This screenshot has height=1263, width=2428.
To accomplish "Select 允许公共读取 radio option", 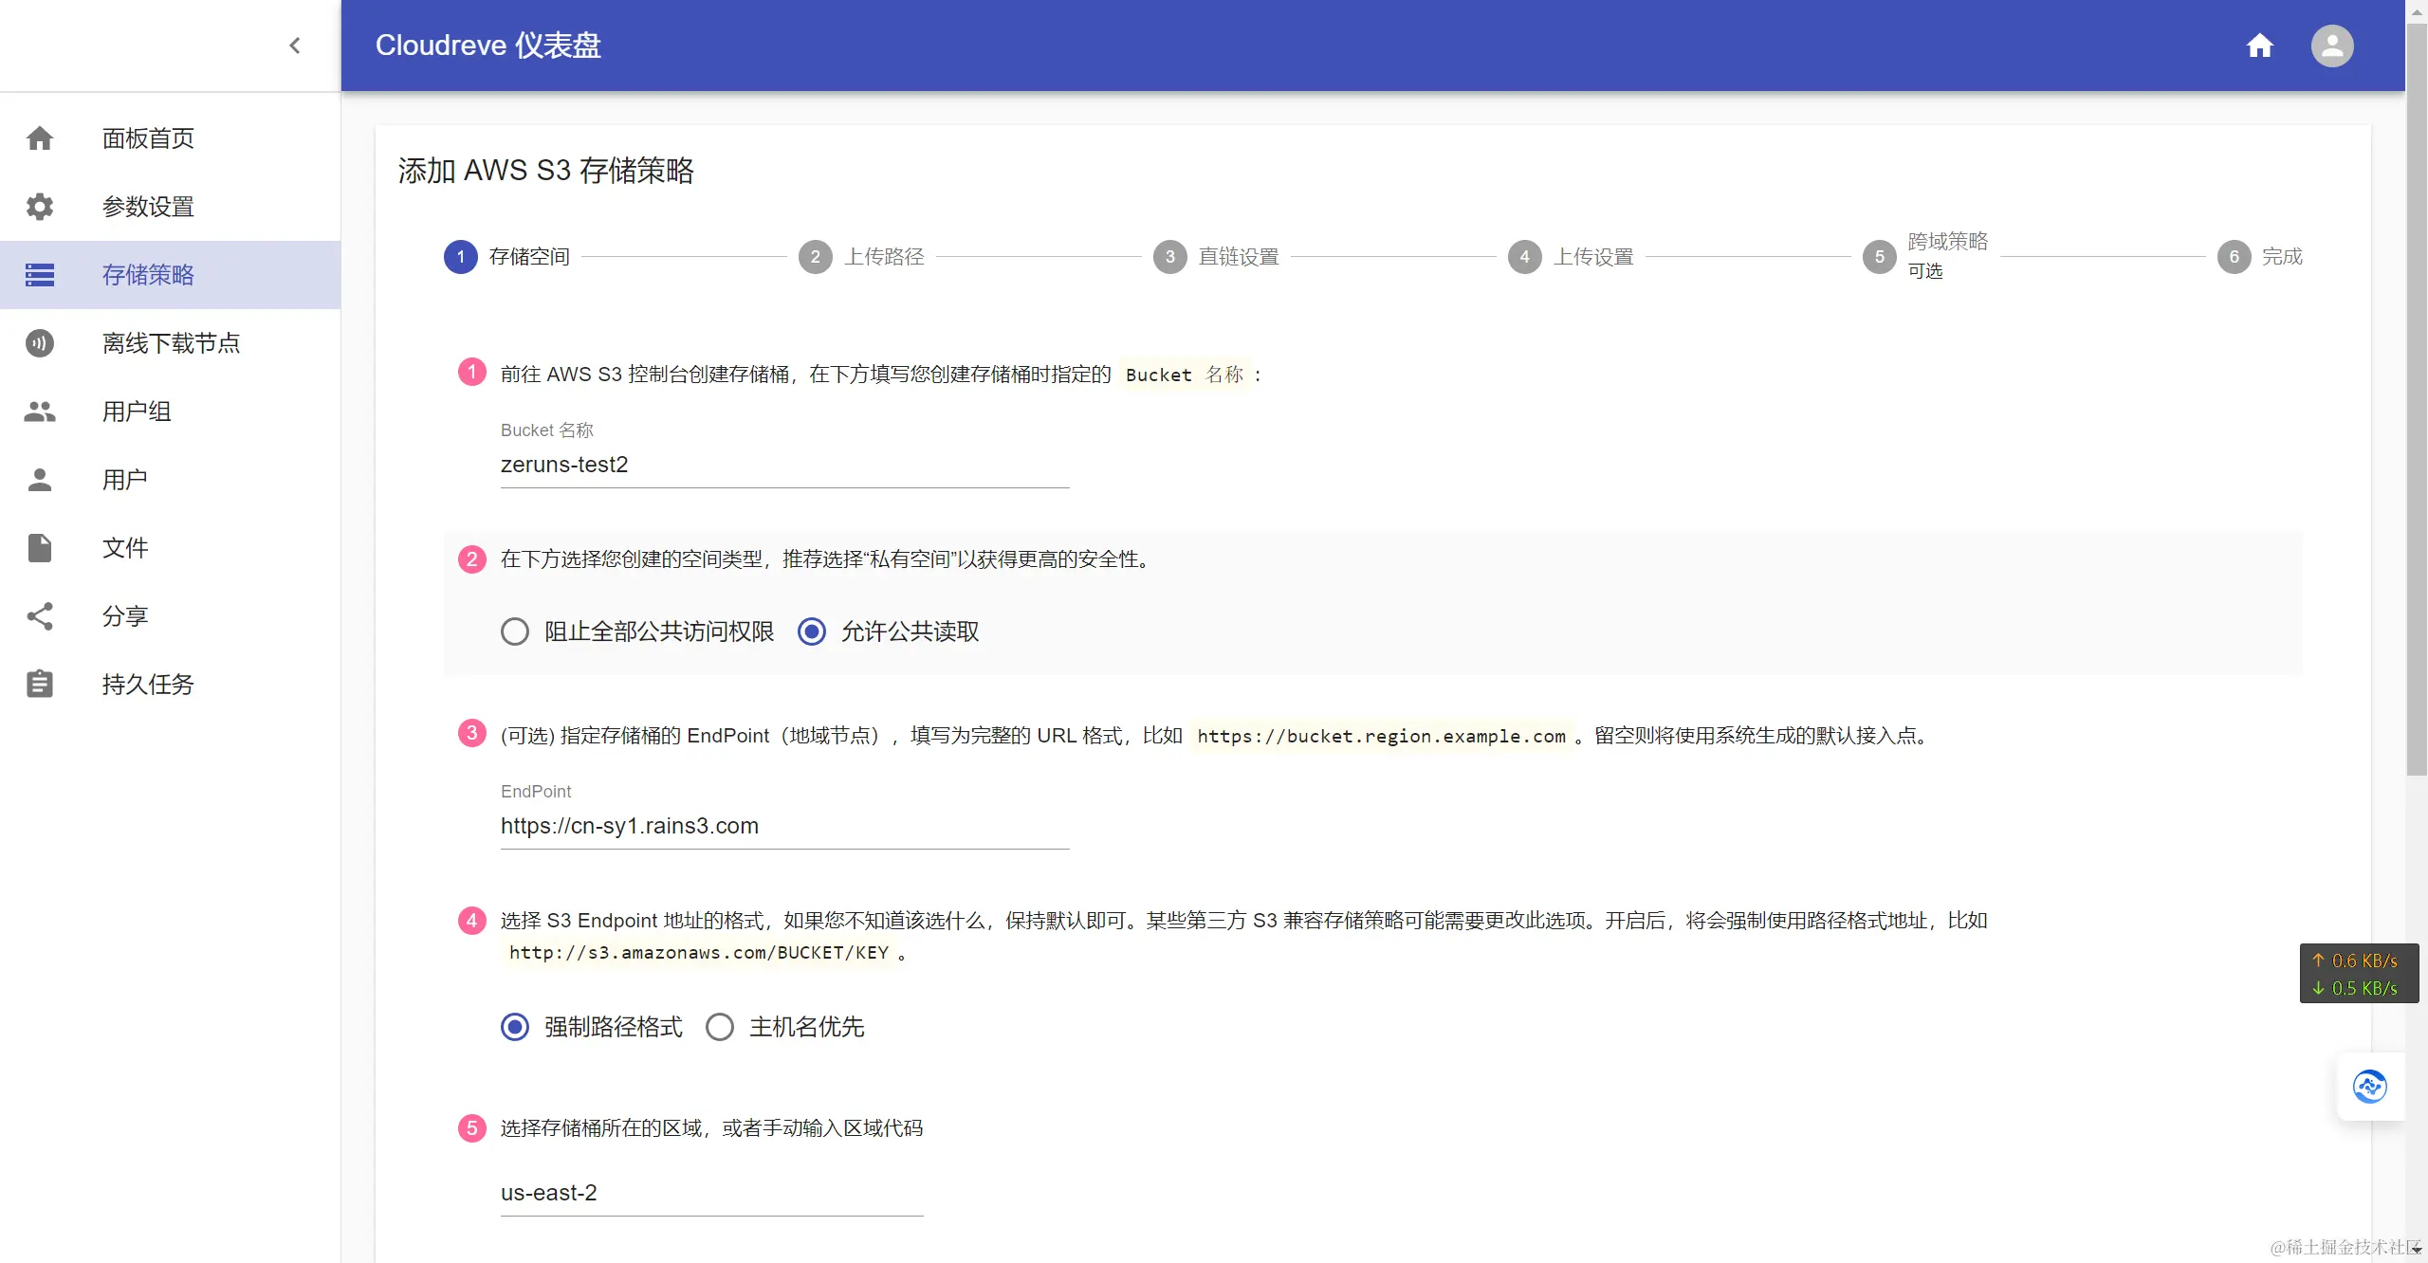I will [x=812, y=631].
